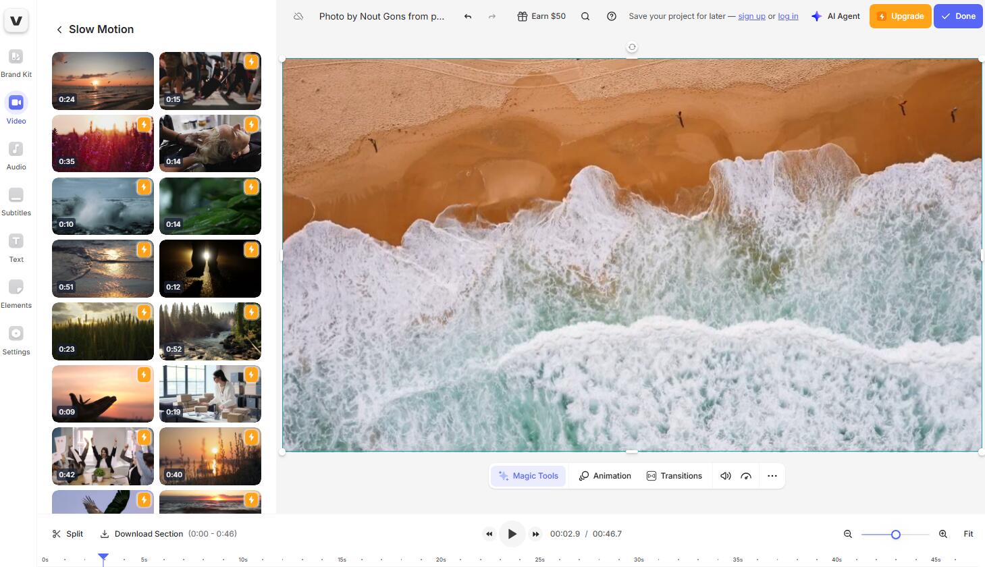Click Download Section button
This screenshot has height=567, width=985.
point(142,534)
